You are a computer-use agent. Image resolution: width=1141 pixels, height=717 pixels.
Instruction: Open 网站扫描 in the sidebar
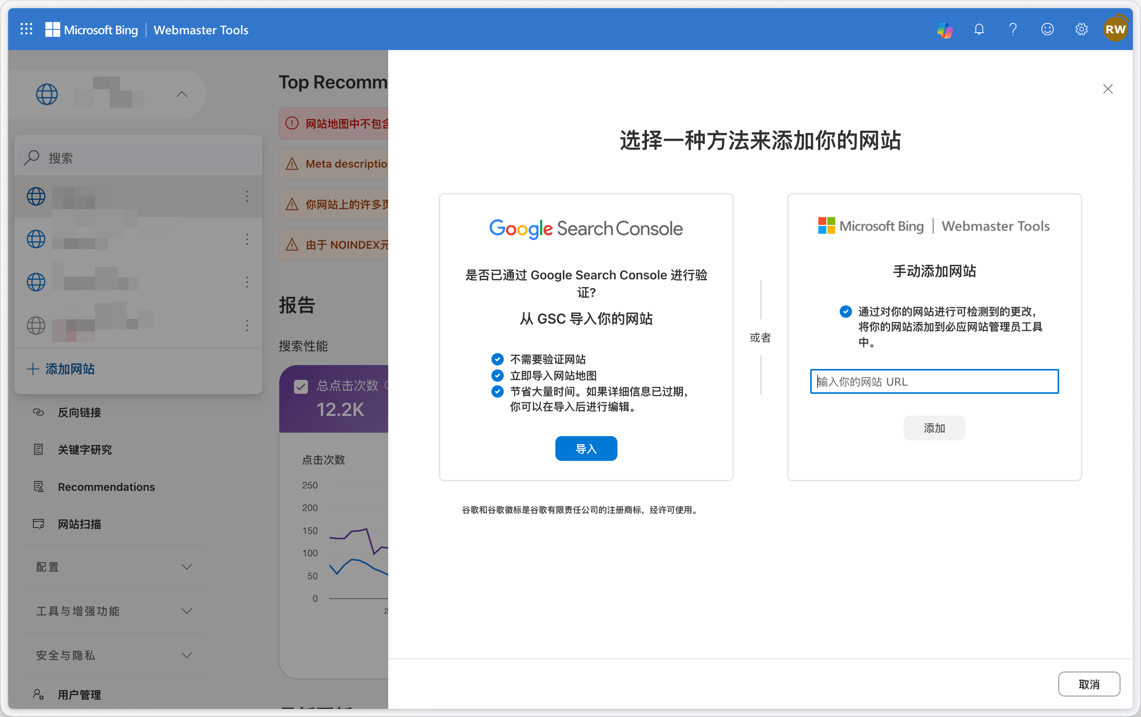click(x=79, y=524)
